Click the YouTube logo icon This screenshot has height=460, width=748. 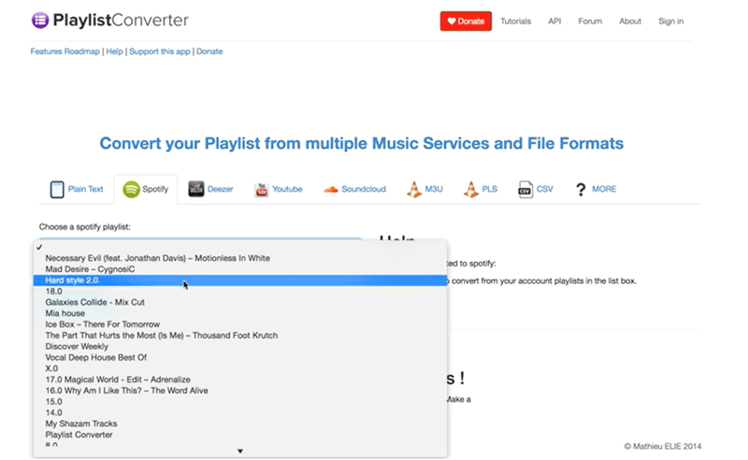pos(262,189)
